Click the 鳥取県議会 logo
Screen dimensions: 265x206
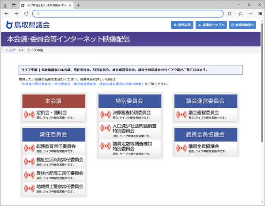(28, 25)
